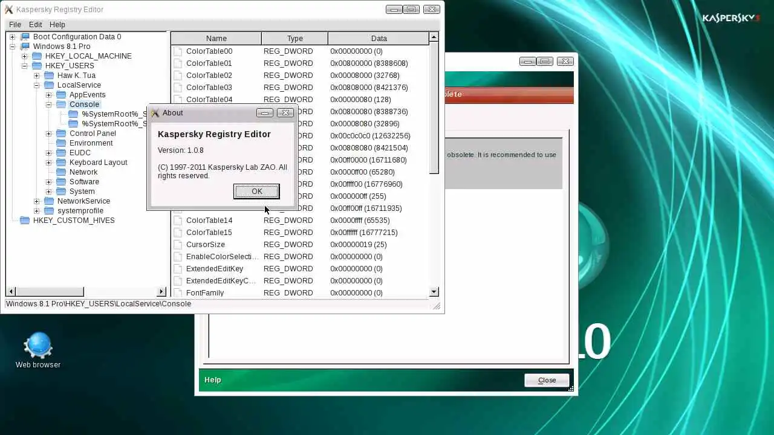Click the Network folder icon
The height and width of the screenshot is (435, 774).
click(61, 172)
